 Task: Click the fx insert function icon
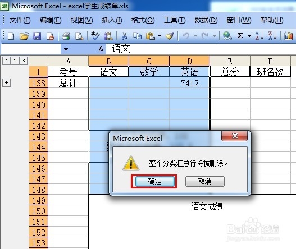click(101, 49)
